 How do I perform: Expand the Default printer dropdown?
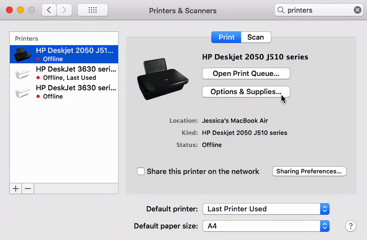[266, 209]
